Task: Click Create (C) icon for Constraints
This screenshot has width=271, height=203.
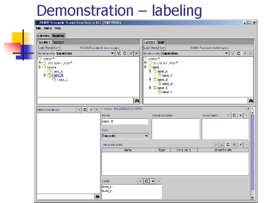Action: pyautogui.click(x=234, y=115)
